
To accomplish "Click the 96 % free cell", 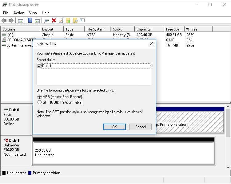I will pyautogui.click(x=190, y=35).
